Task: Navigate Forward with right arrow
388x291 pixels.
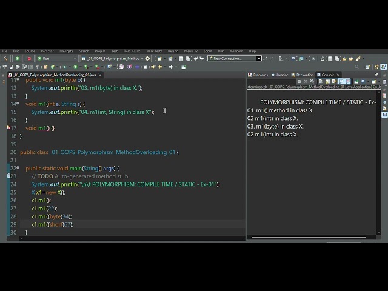Action: pos(171,67)
